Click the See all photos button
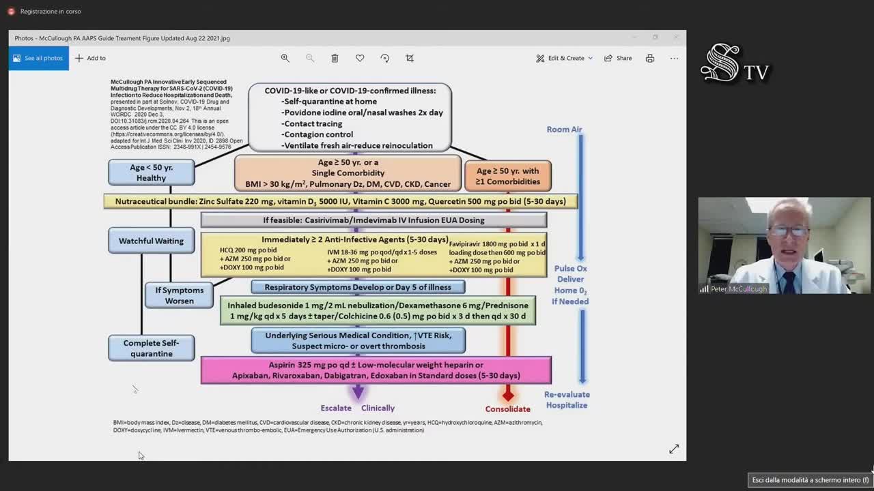874x491 pixels. (x=39, y=58)
